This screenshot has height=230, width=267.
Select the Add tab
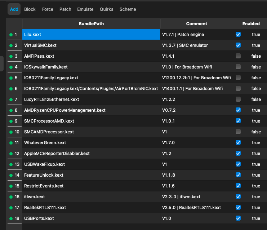pos(14,9)
